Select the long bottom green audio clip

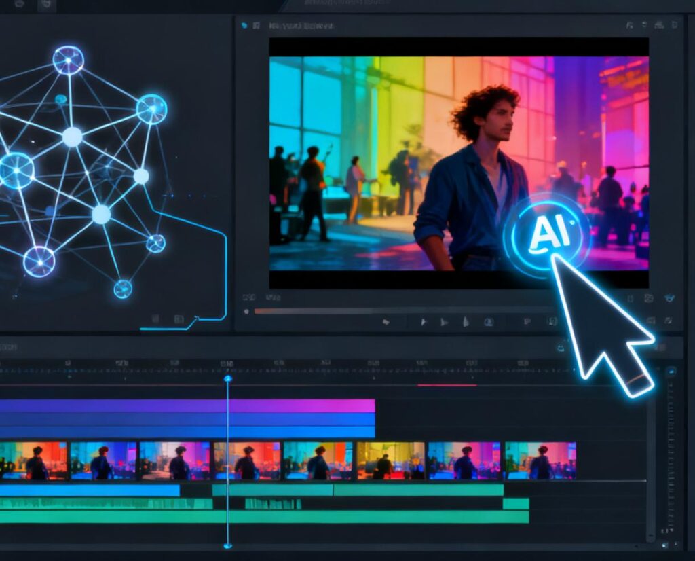(263, 517)
